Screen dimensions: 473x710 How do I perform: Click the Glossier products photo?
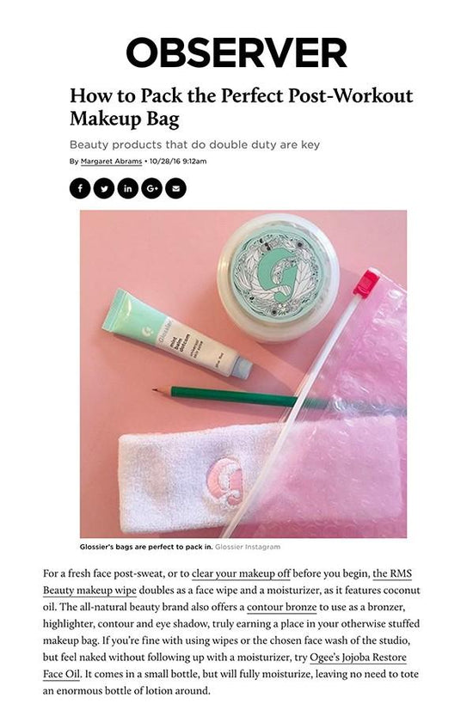(x=243, y=374)
